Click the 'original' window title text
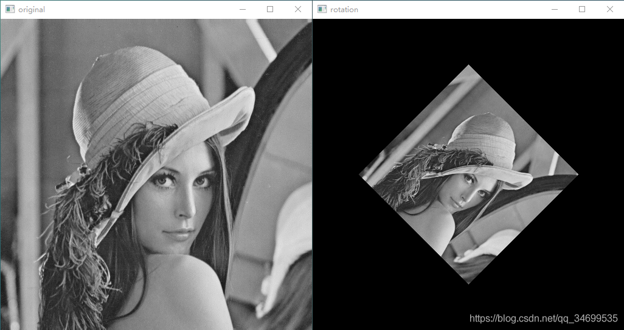 coord(32,10)
